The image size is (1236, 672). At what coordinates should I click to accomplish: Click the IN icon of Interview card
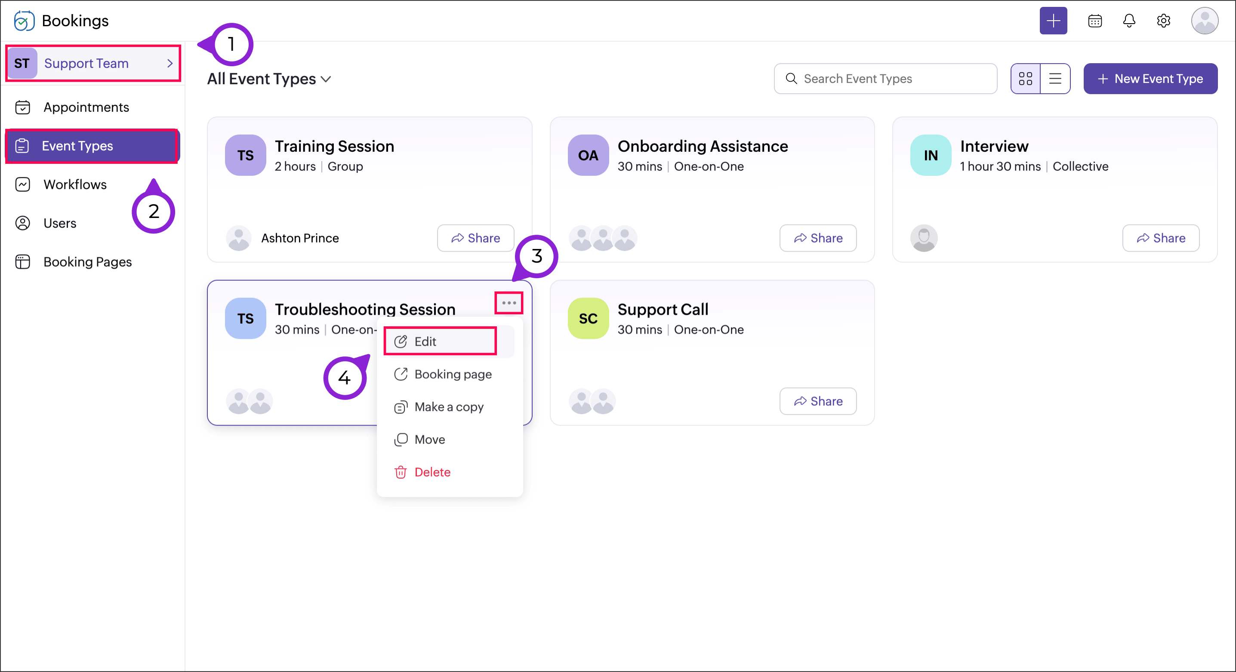tap(931, 155)
